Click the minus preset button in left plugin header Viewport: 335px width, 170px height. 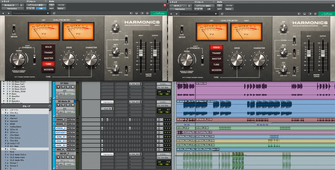pyautogui.click(x=27, y=9)
